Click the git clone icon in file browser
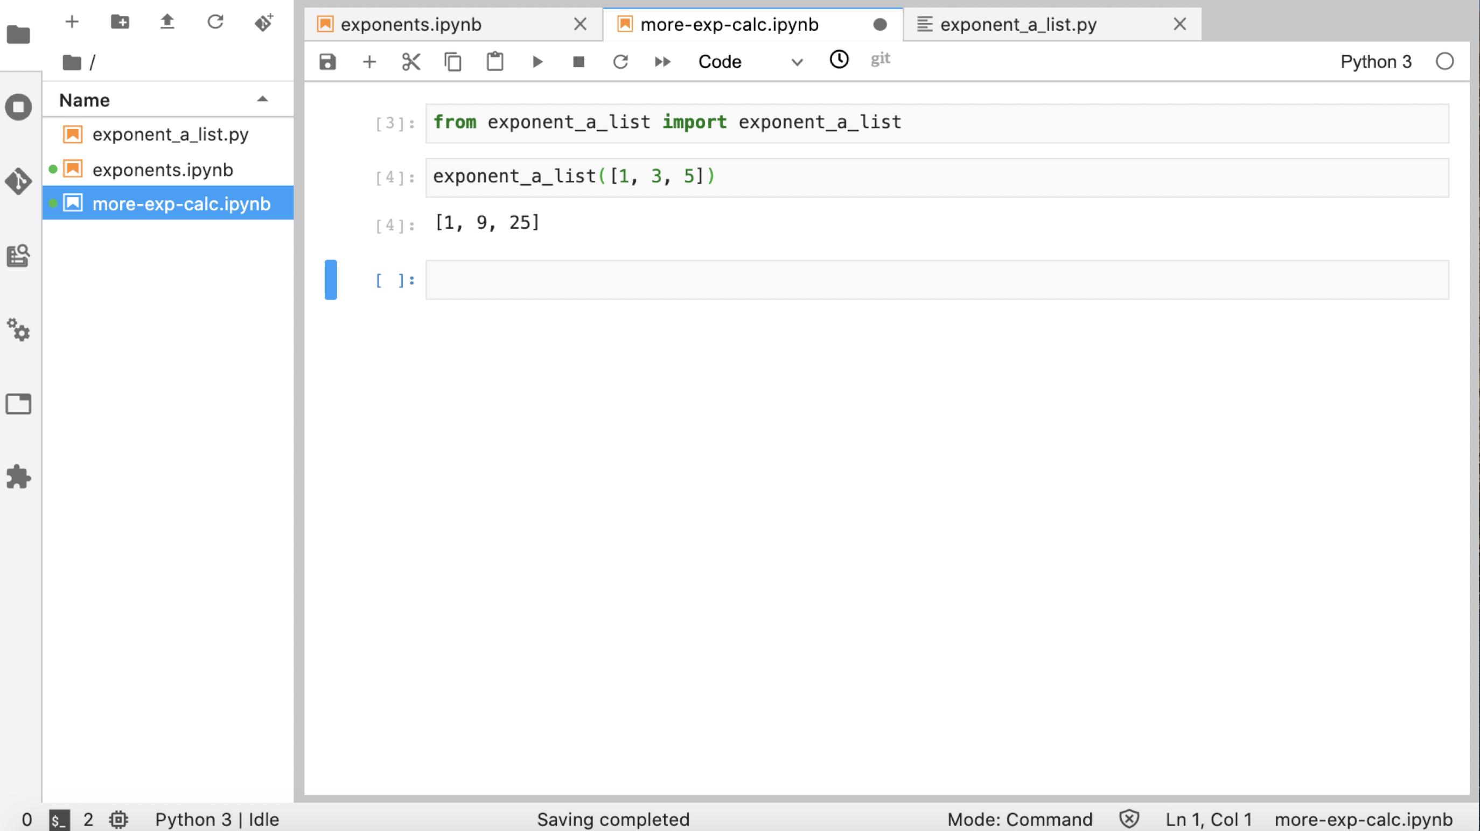 (264, 22)
